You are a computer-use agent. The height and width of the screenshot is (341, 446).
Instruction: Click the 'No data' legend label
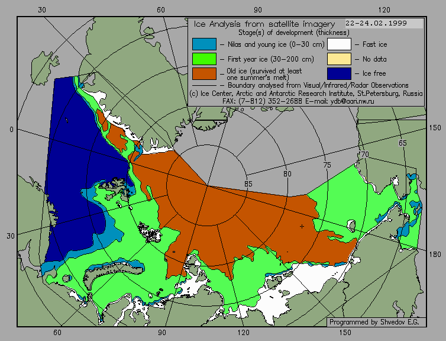coord(374,59)
